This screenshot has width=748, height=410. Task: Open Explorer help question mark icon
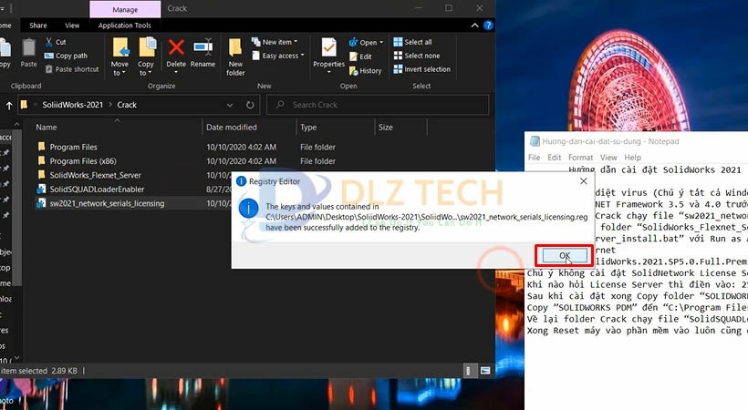(x=488, y=26)
